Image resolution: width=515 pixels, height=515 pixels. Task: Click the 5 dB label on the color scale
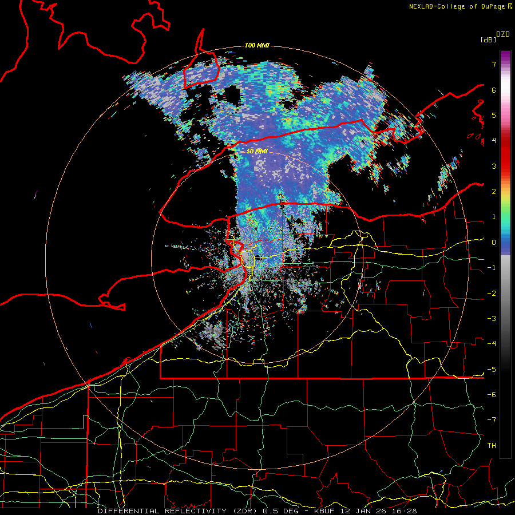point(494,115)
